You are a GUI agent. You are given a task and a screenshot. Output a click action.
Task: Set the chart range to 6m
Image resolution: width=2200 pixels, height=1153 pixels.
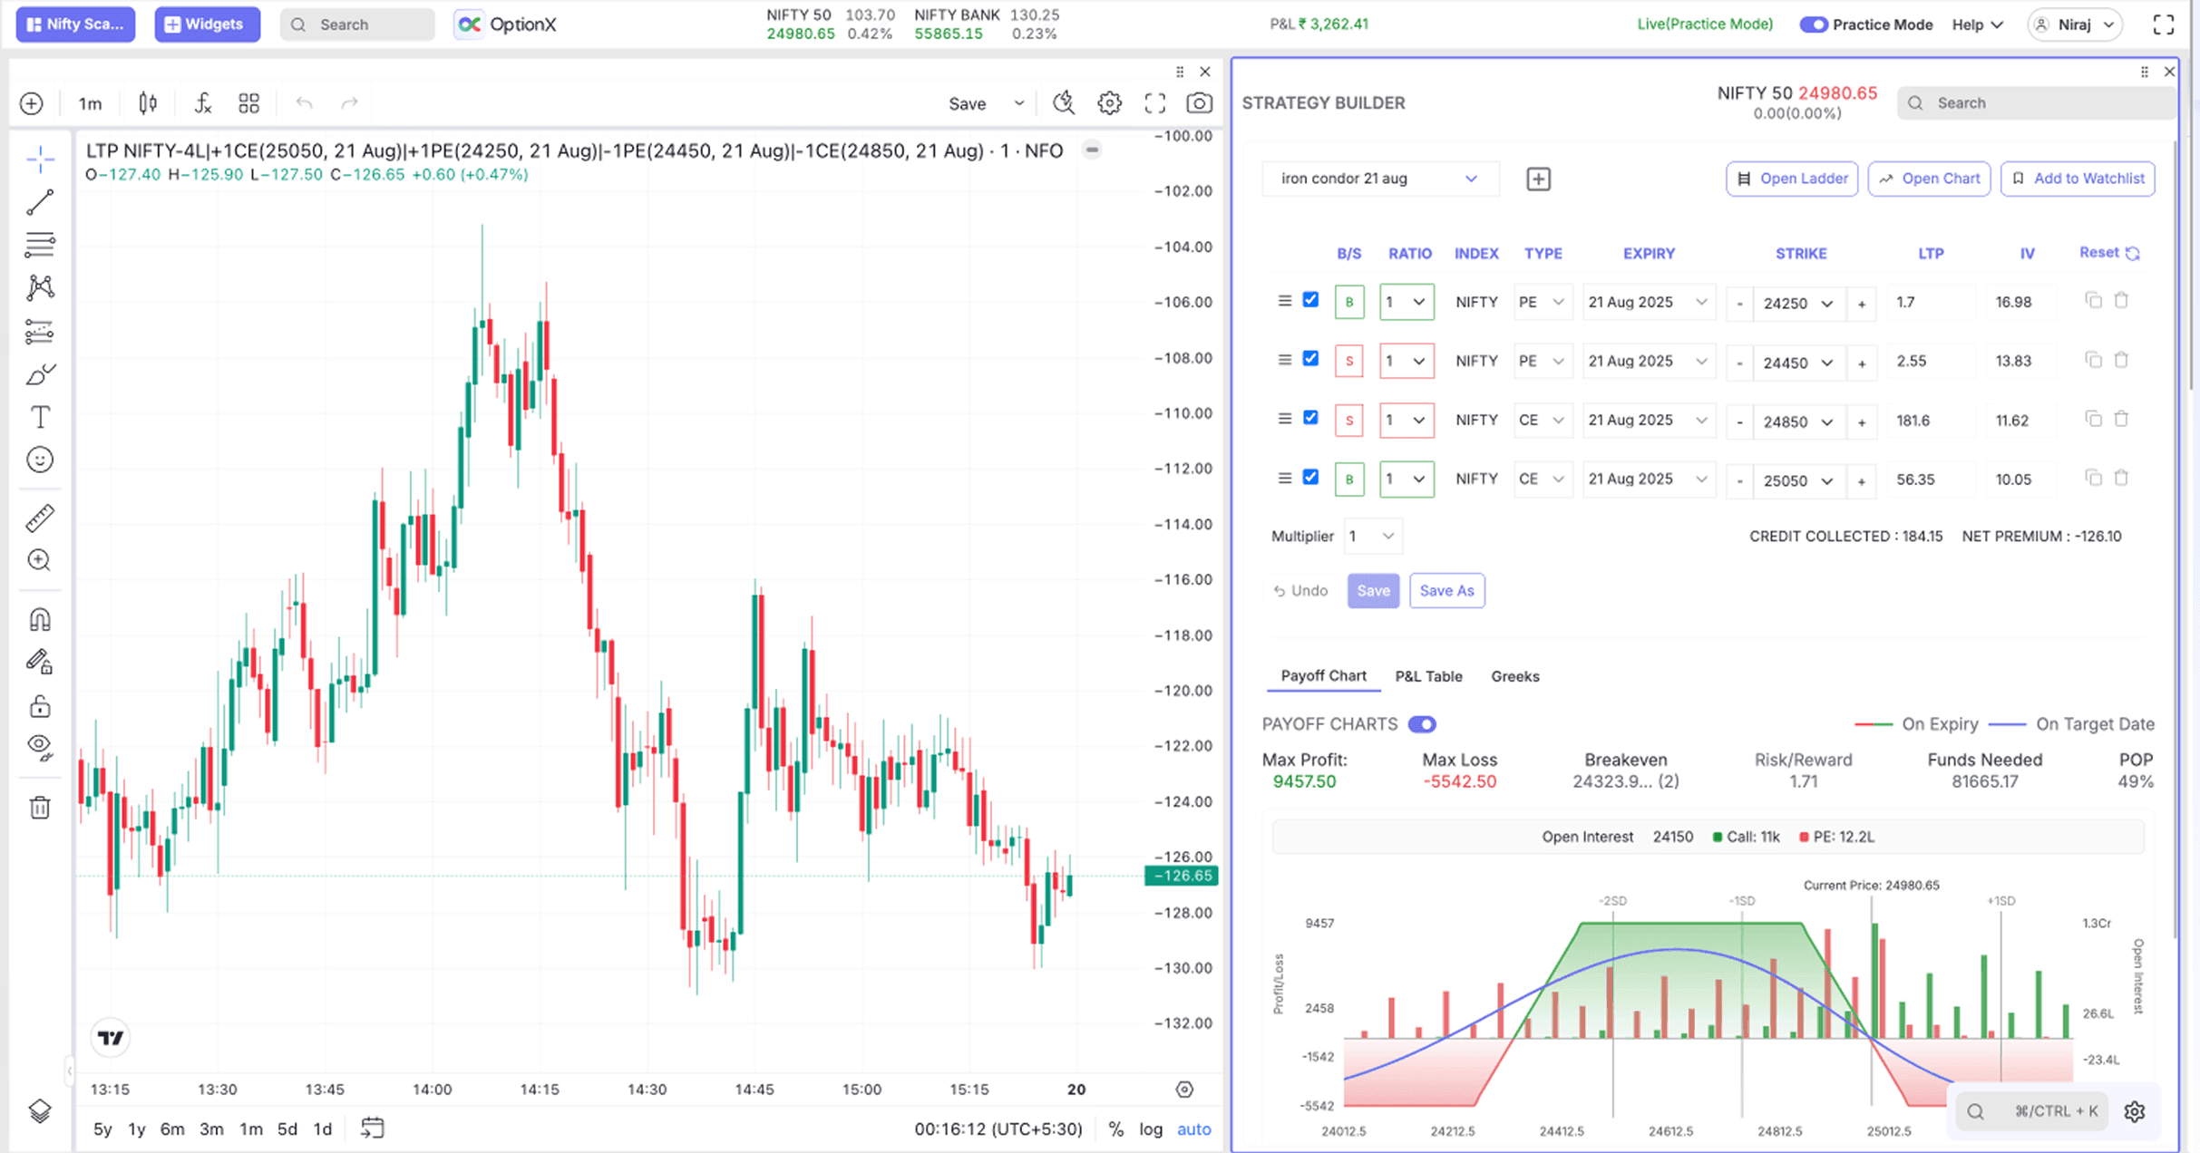click(172, 1129)
